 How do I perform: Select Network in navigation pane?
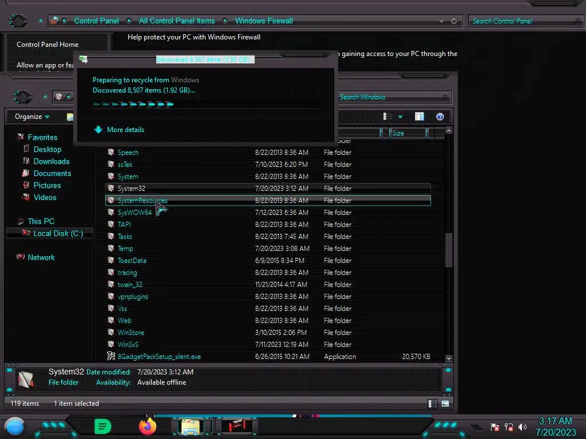[x=41, y=257]
